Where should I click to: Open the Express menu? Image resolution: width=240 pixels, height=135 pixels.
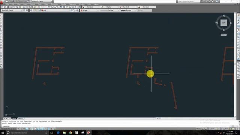tap(96, 4)
